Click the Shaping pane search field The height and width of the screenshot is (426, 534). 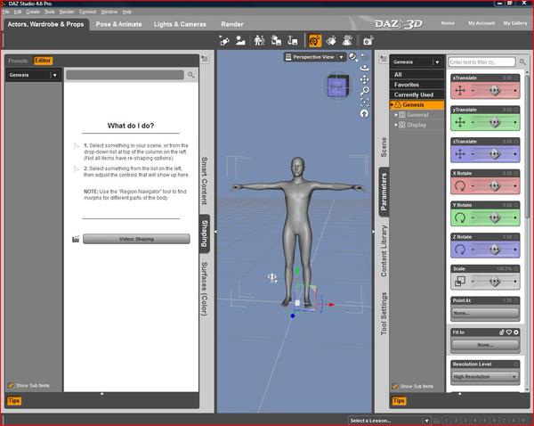coord(125,75)
